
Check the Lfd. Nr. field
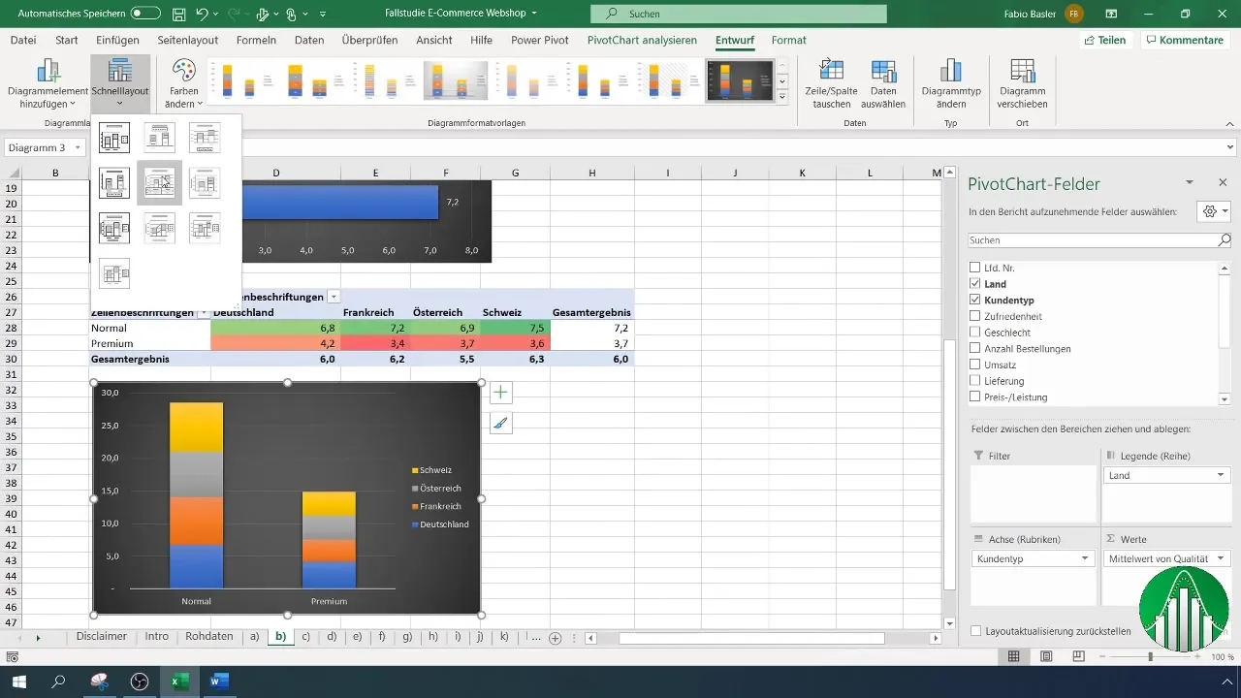point(975,268)
